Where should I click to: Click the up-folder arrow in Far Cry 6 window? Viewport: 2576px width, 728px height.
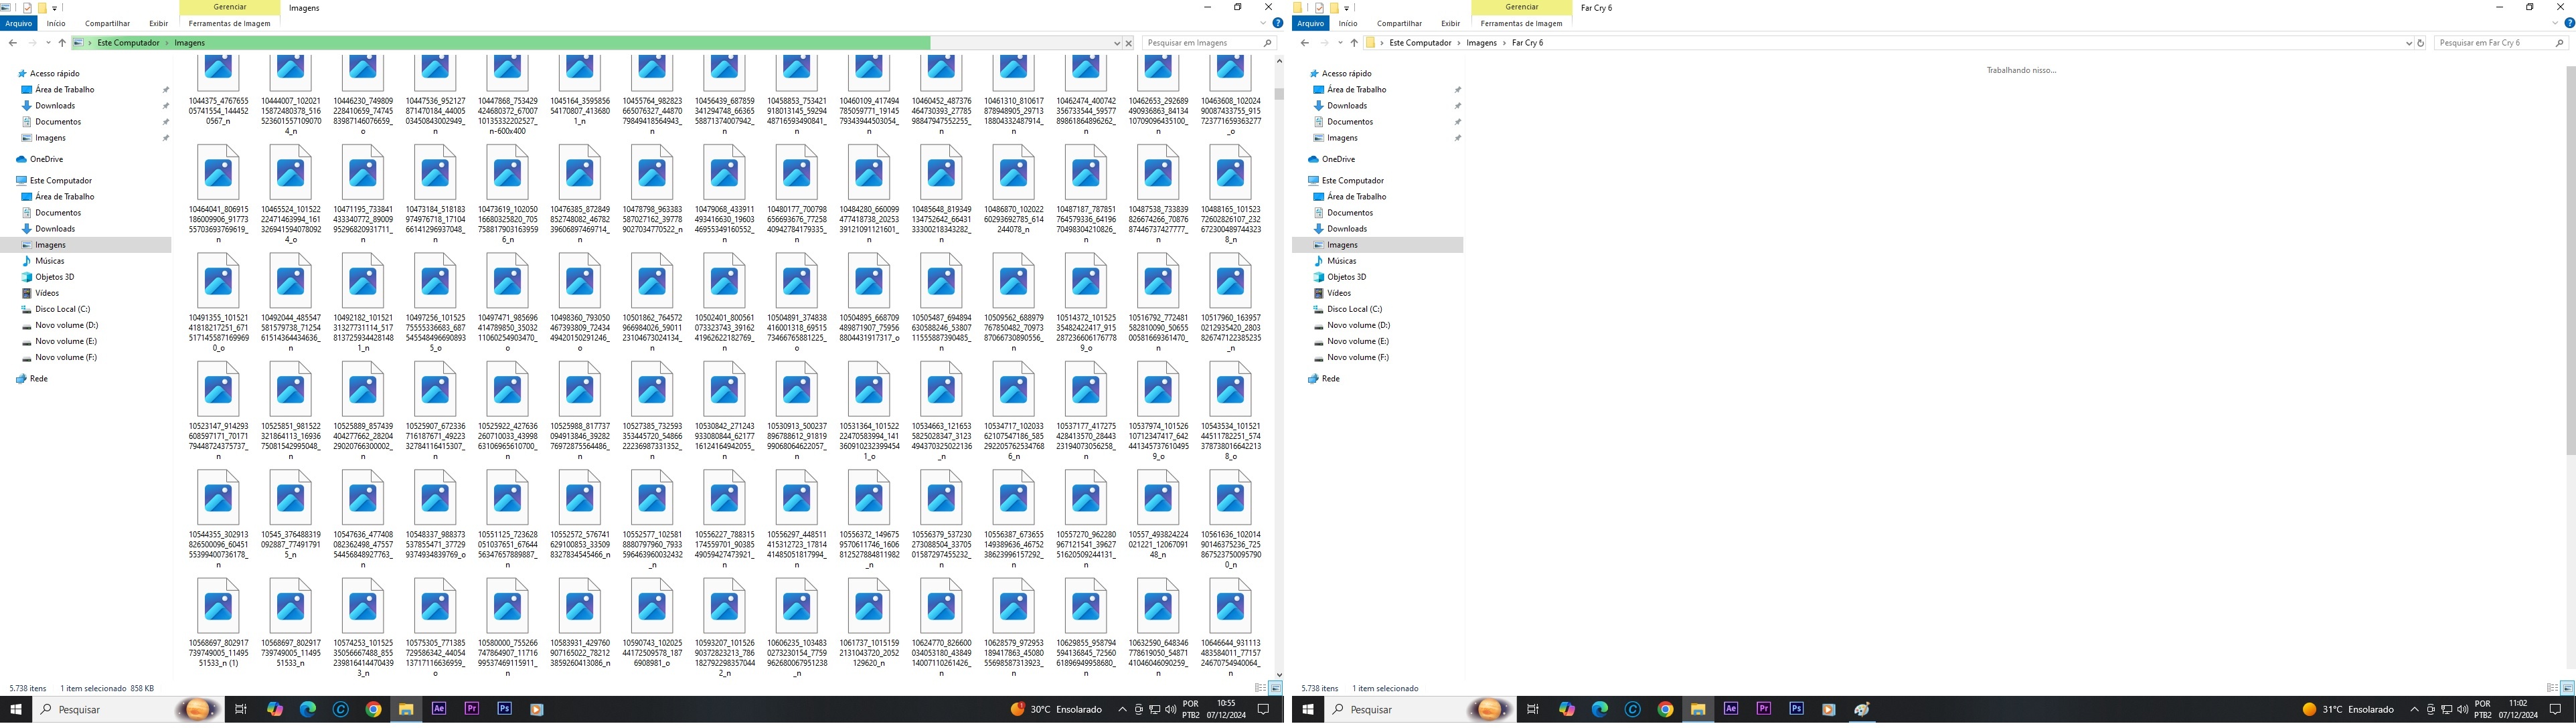pyautogui.click(x=1354, y=43)
